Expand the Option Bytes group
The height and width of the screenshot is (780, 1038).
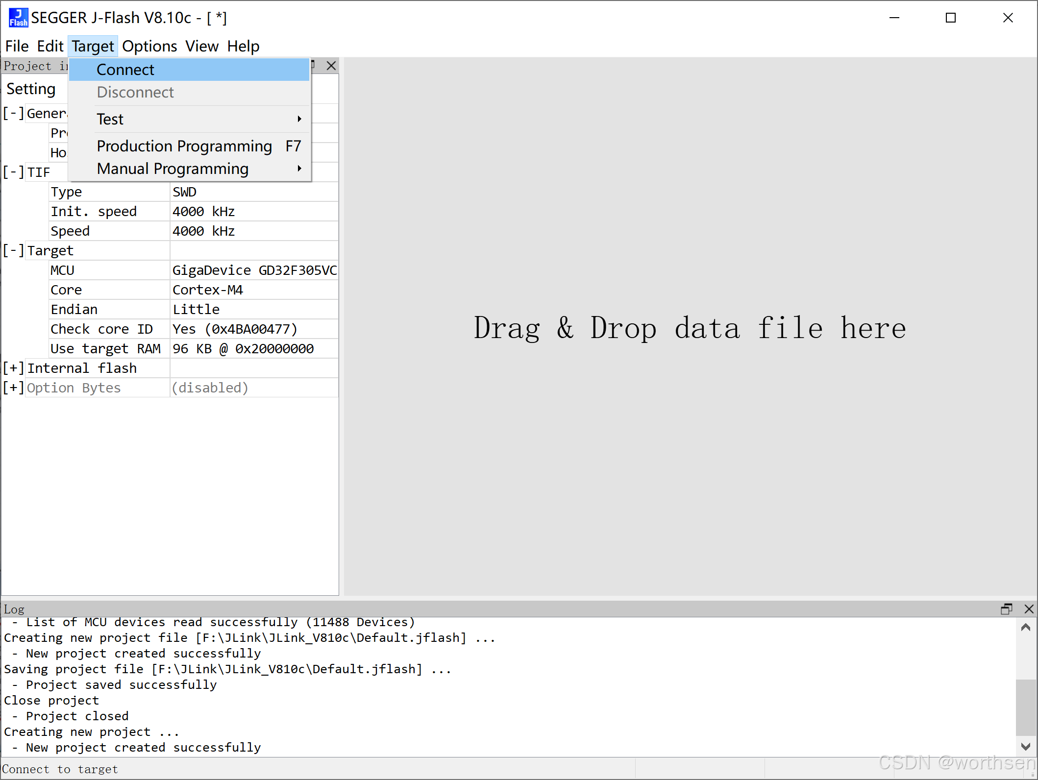click(13, 388)
